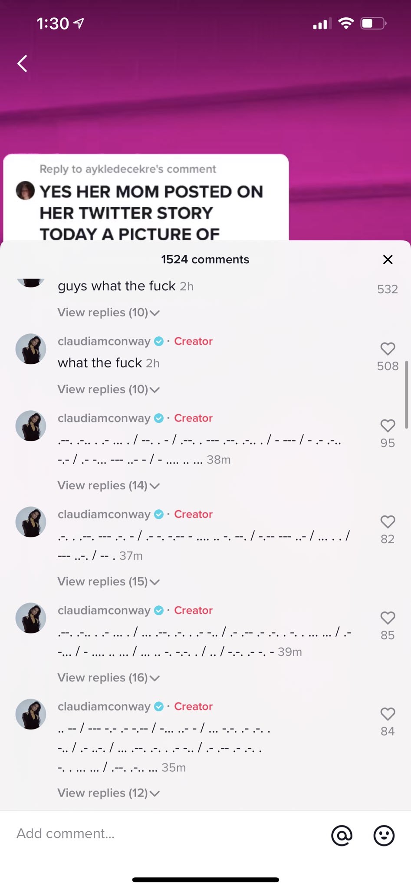Tap the reply comment sticker on the video
Screen dimensions: 411x890
click(146, 198)
